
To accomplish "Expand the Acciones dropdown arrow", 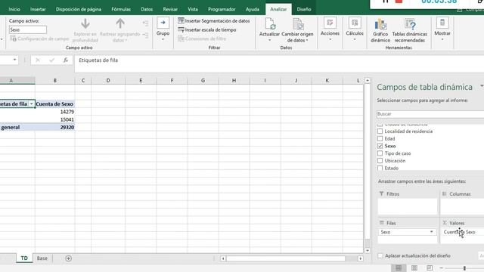I will [x=330, y=39].
